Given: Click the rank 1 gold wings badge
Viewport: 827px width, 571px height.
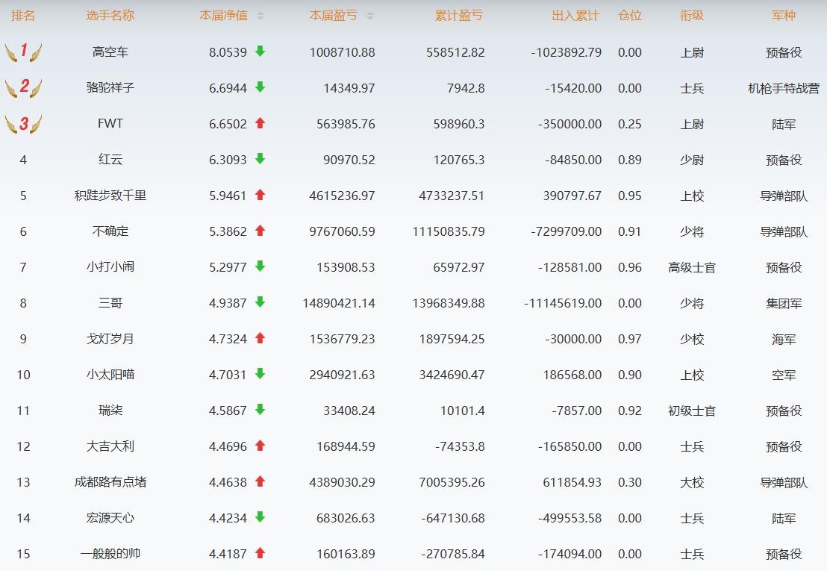Looking at the screenshot, I should coord(23,52).
